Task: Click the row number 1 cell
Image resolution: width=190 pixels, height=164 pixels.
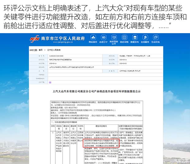Action: click(x=53, y=133)
